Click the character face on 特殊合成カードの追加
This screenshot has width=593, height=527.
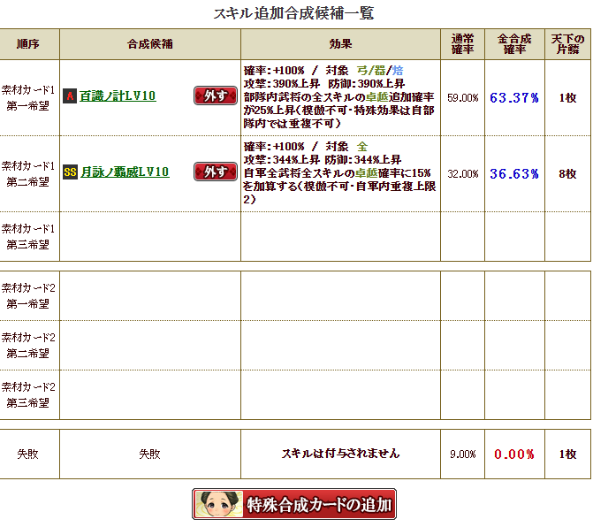point(219,503)
